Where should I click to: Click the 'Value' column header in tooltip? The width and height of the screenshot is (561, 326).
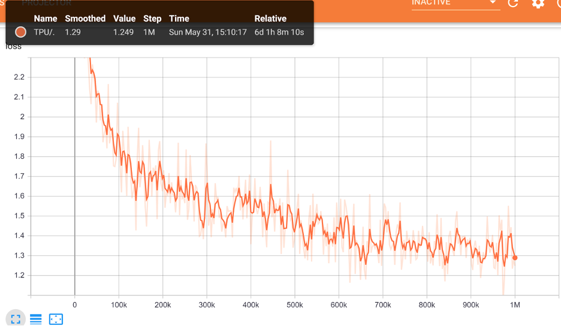point(124,19)
